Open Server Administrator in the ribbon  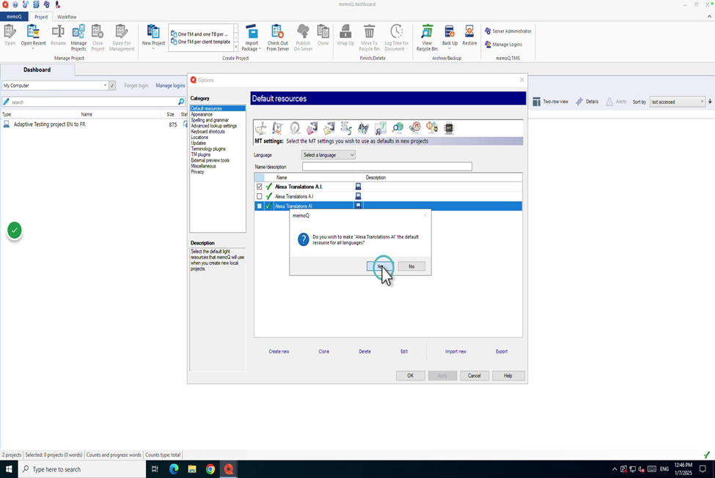508,31
